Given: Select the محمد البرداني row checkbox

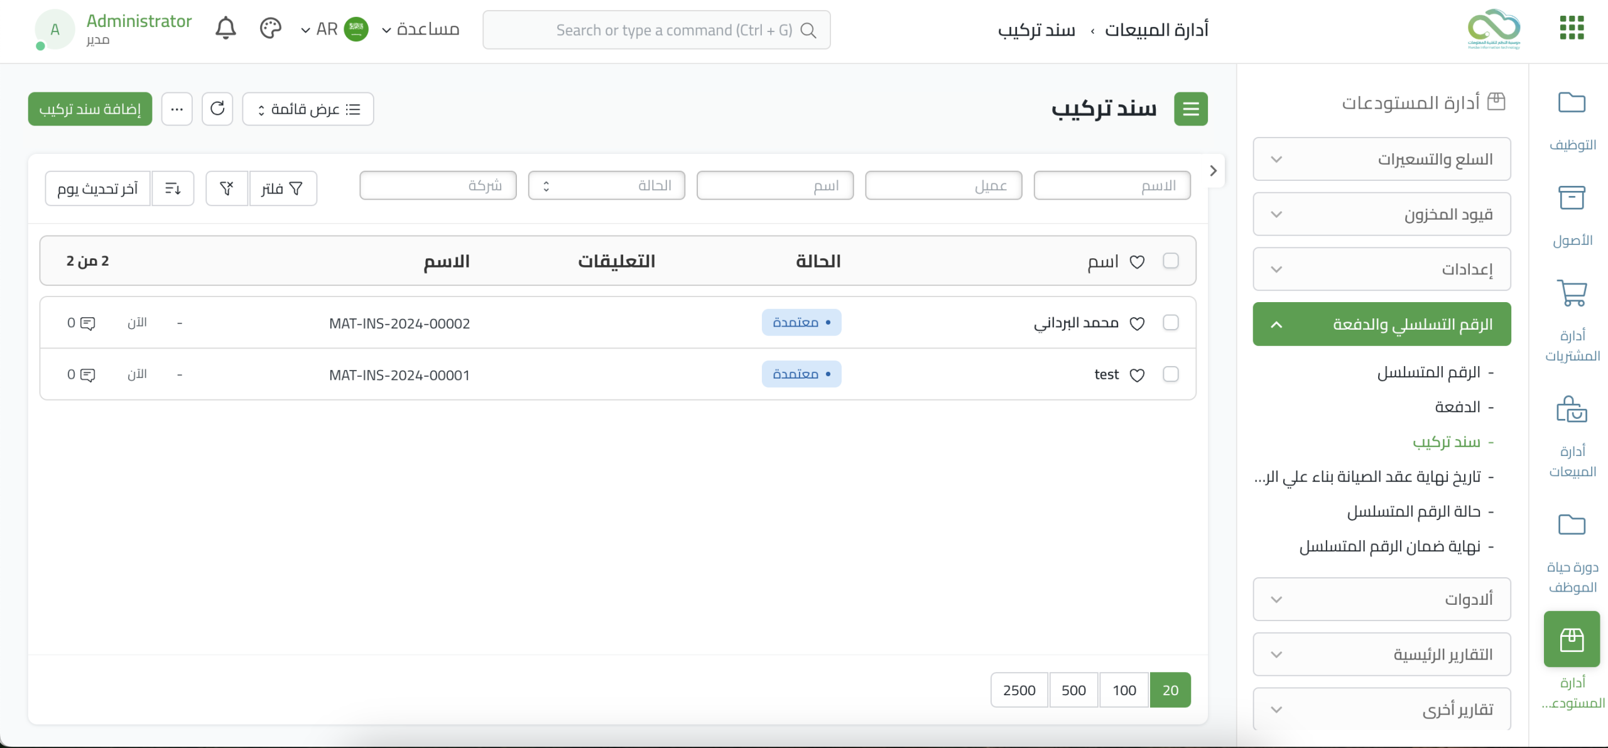Looking at the screenshot, I should [1170, 323].
